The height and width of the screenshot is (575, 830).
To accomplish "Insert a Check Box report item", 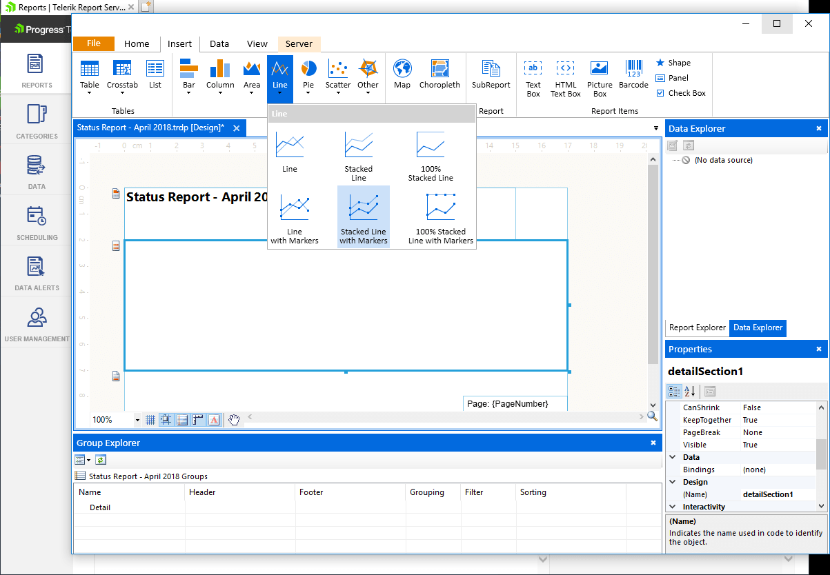I will pyautogui.click(x=680, y=93).
